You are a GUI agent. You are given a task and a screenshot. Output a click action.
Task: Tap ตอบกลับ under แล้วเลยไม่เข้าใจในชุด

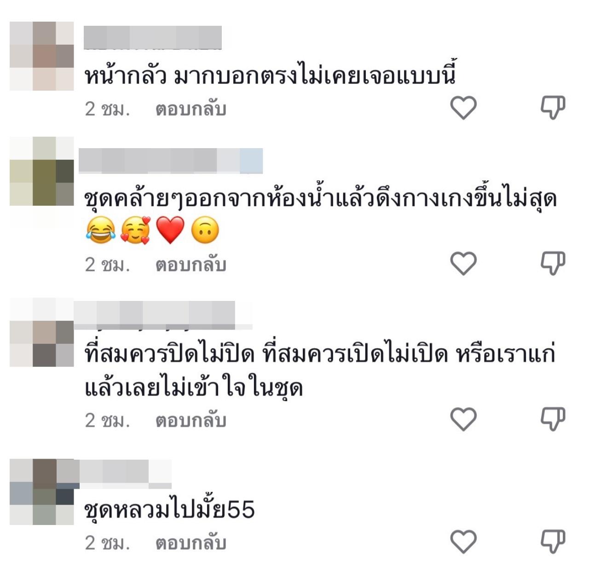tap(191, 420)
